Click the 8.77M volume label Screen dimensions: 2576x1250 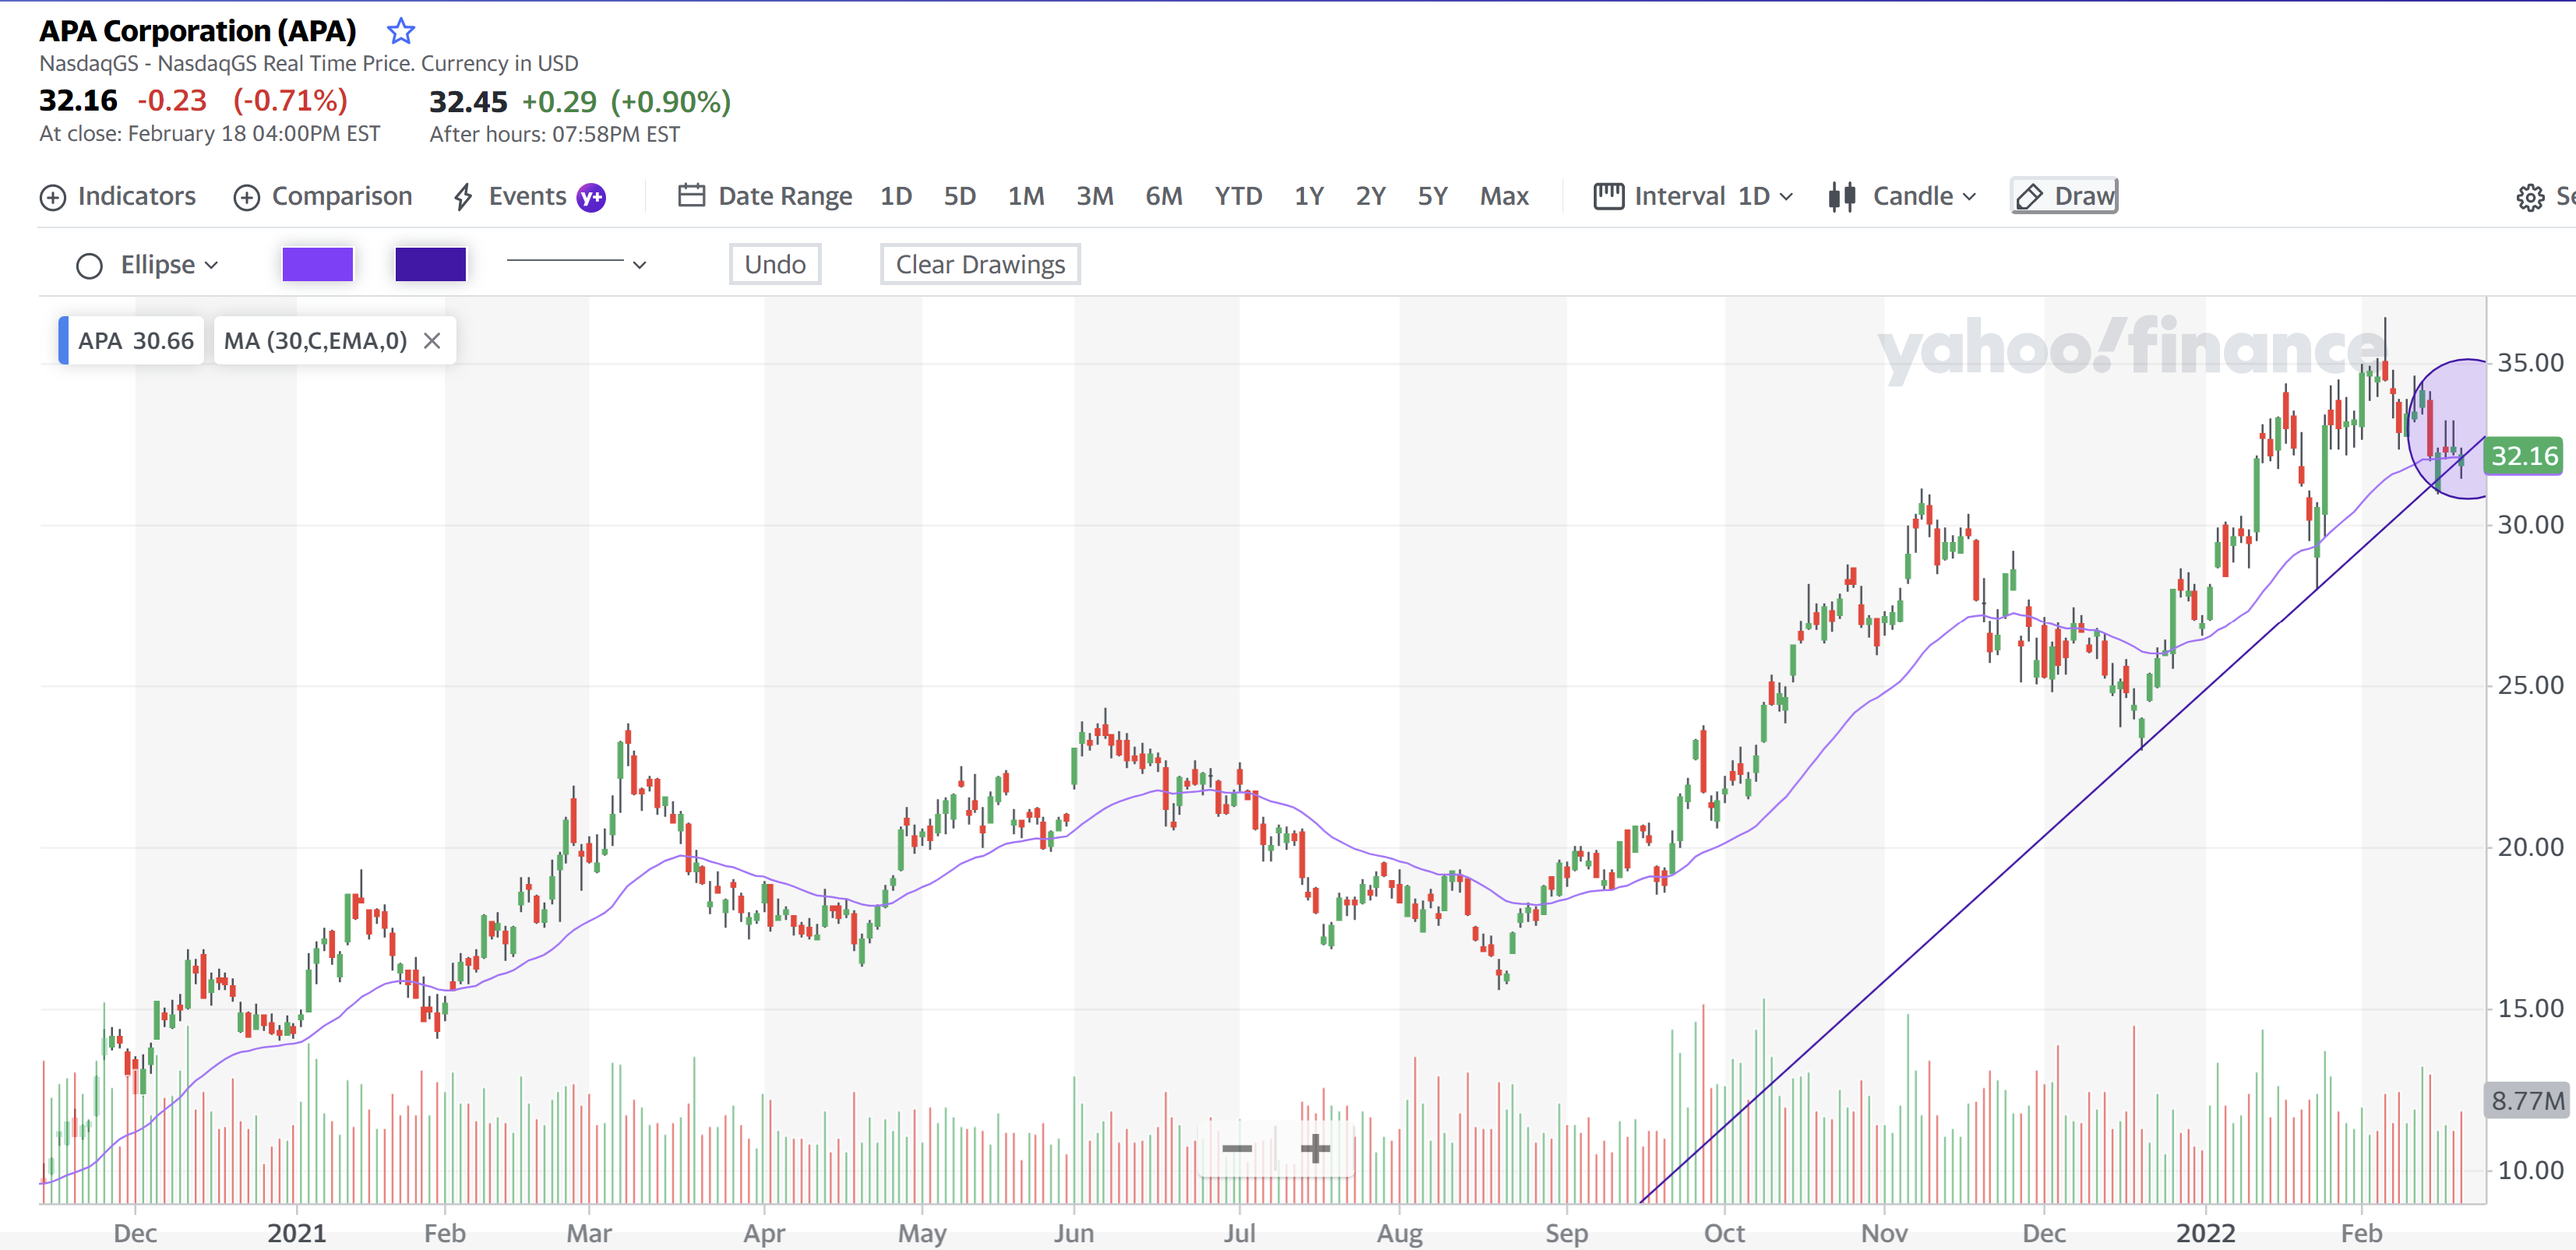(2527, 1100)
